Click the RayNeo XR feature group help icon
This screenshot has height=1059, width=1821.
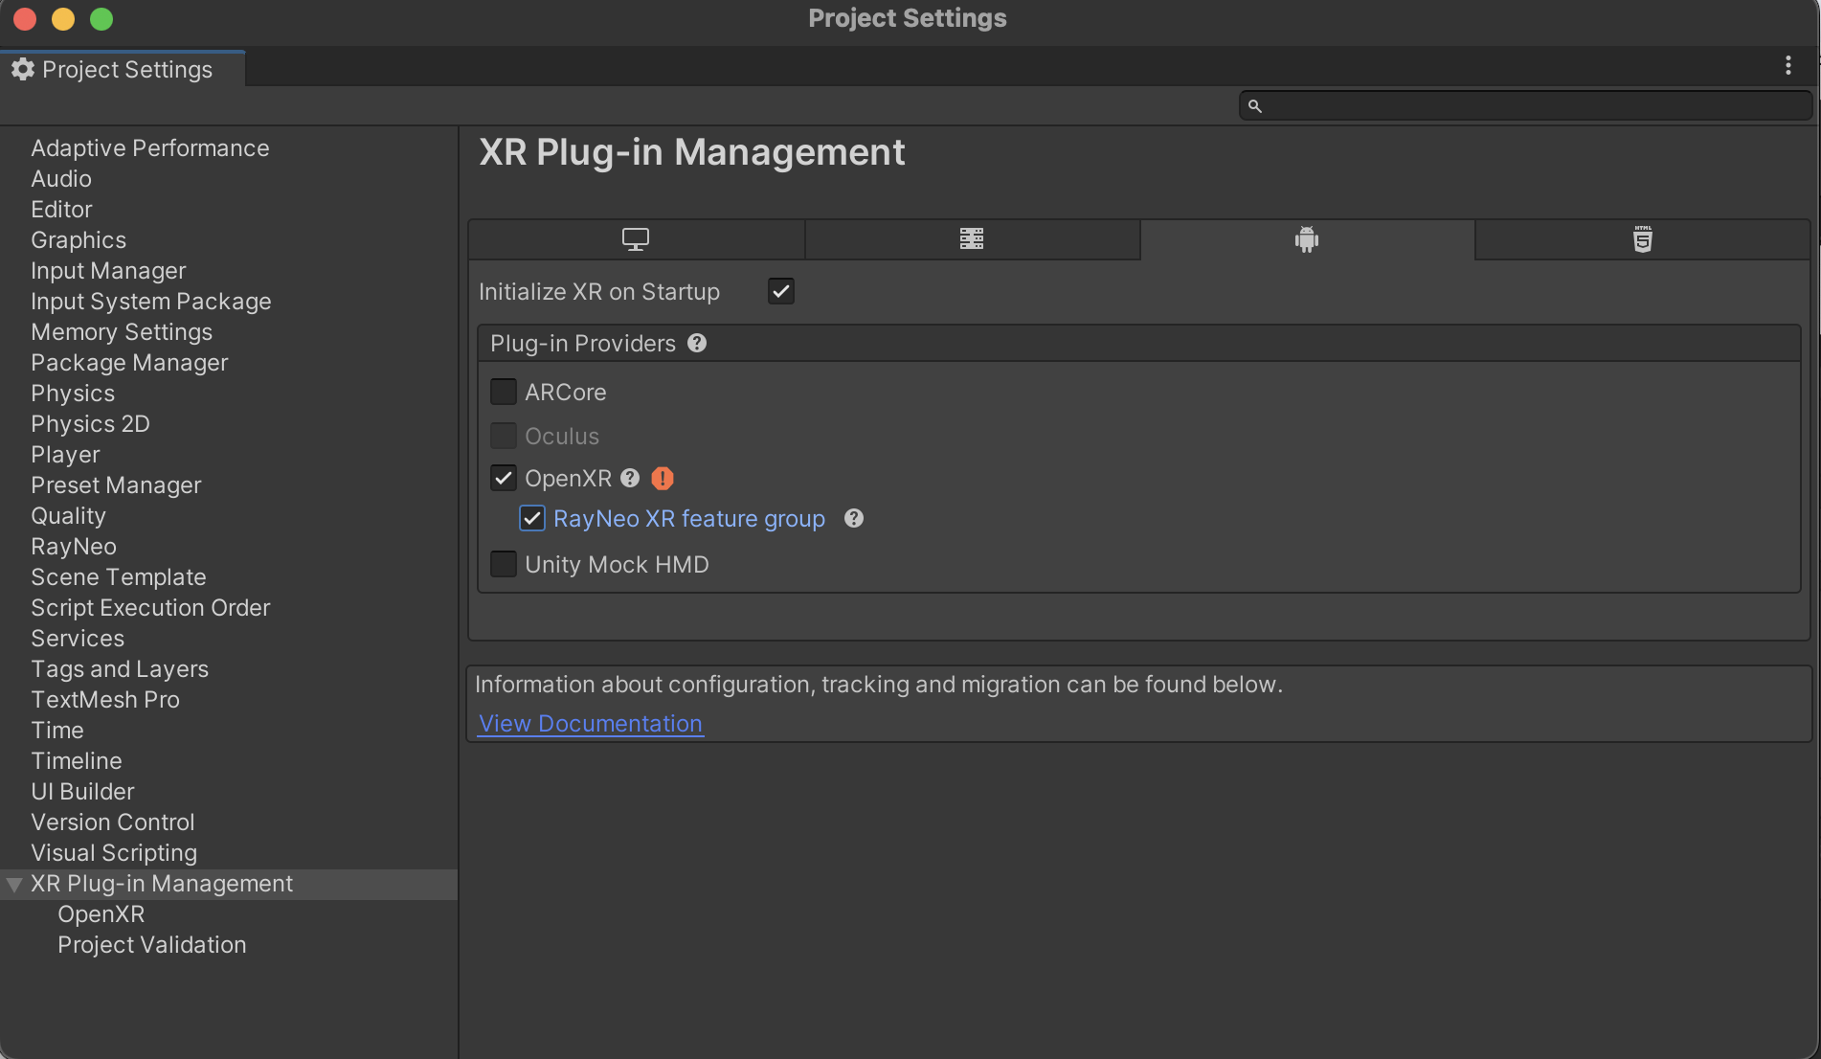coord(854,518)
